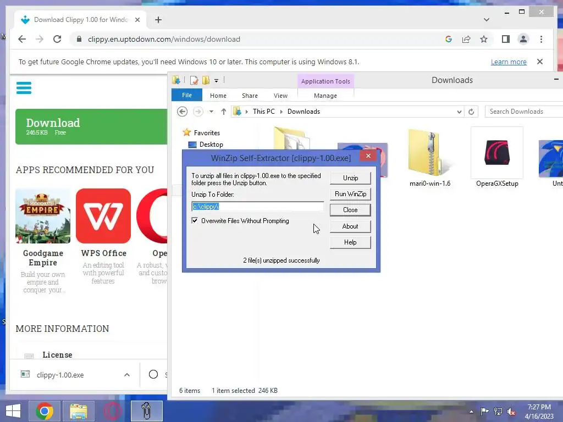Refresh the Downloads folder view
The height and width of the screenshot is (422, 563).
pyautogui.click(x=471, y=112)
